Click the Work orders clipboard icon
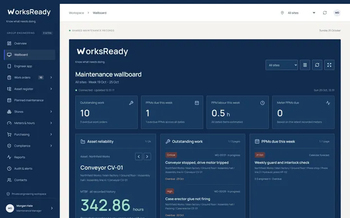The image size is (350, 218). [9, 78]
